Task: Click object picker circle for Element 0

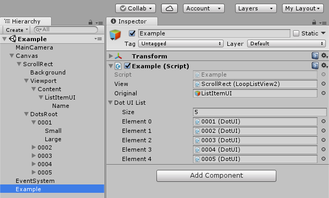Action: [324, 121]
